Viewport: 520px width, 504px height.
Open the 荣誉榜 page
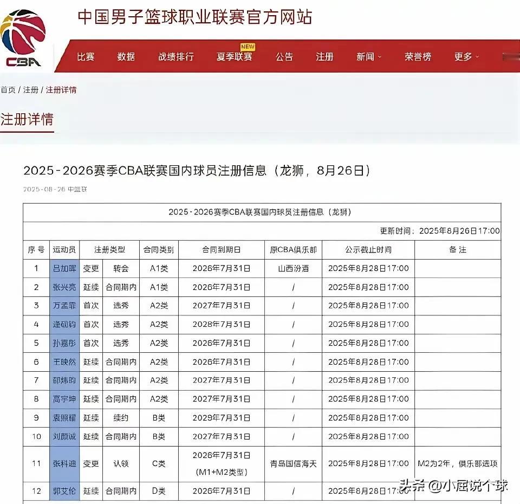(x=418, y=57)
